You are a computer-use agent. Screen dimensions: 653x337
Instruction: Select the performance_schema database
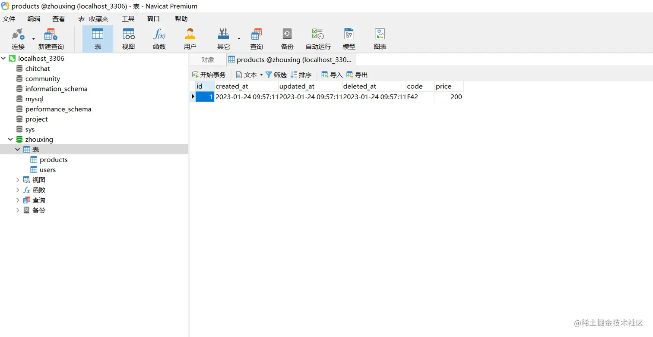point(58,109)
